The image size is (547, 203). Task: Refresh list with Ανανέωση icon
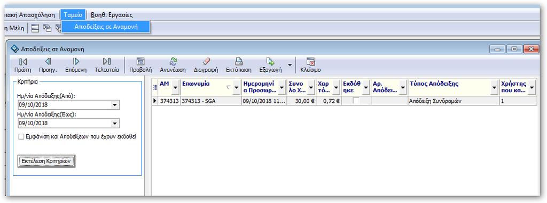(173, 62)
